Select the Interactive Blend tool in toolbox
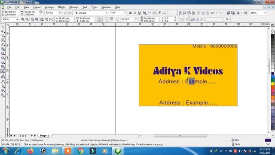 3,77
